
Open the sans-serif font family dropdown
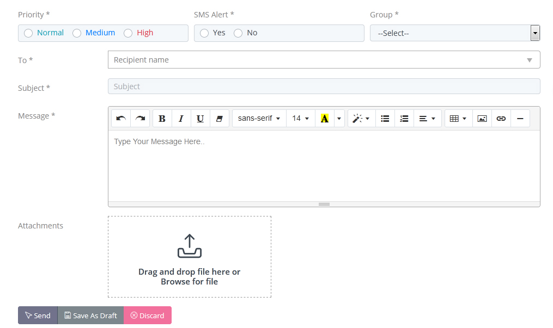[x=259, y=119]
